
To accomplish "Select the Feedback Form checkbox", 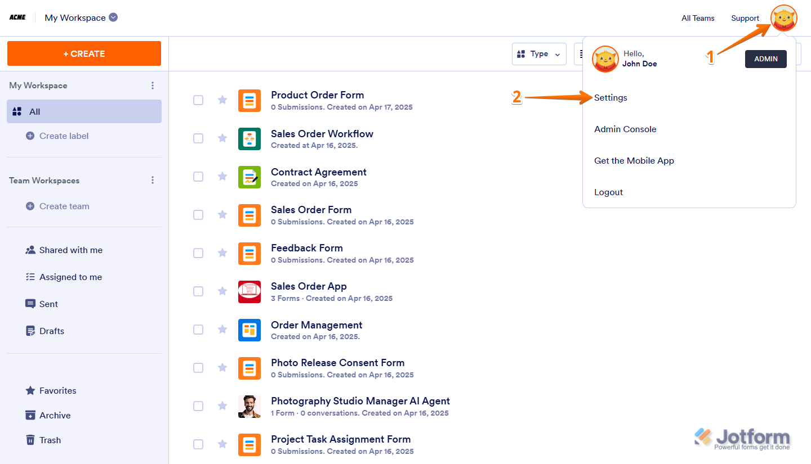I will point(198,253).
